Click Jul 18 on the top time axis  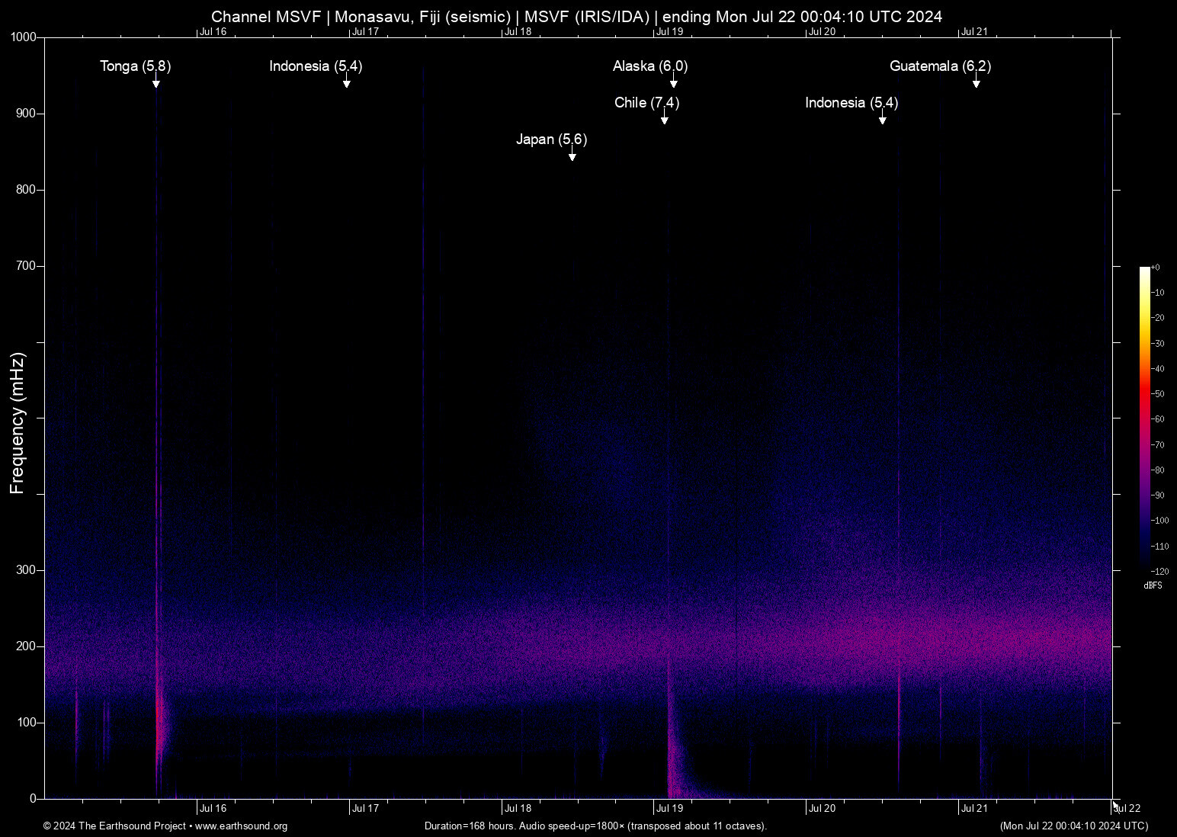(x=518, y=32)
